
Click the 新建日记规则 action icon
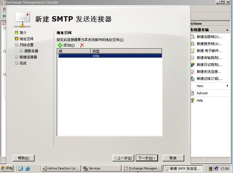pyautogui.click(x=192, y=65)
